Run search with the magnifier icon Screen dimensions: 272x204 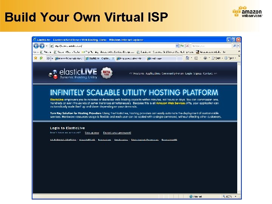click(x=235, y=46)
